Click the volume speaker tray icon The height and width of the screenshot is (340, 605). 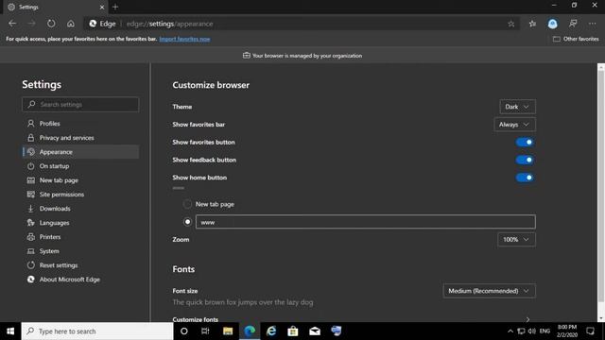[532, 331]
